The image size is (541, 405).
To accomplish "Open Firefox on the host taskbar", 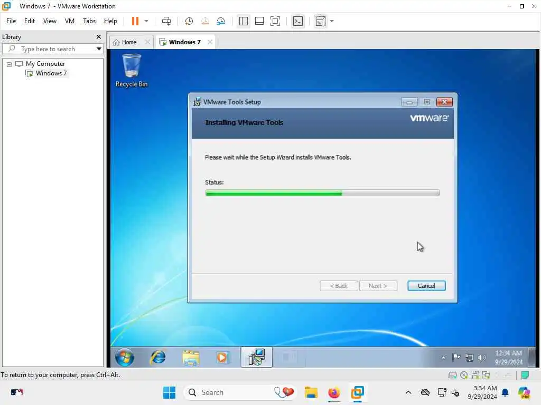I will pos(334,392).
